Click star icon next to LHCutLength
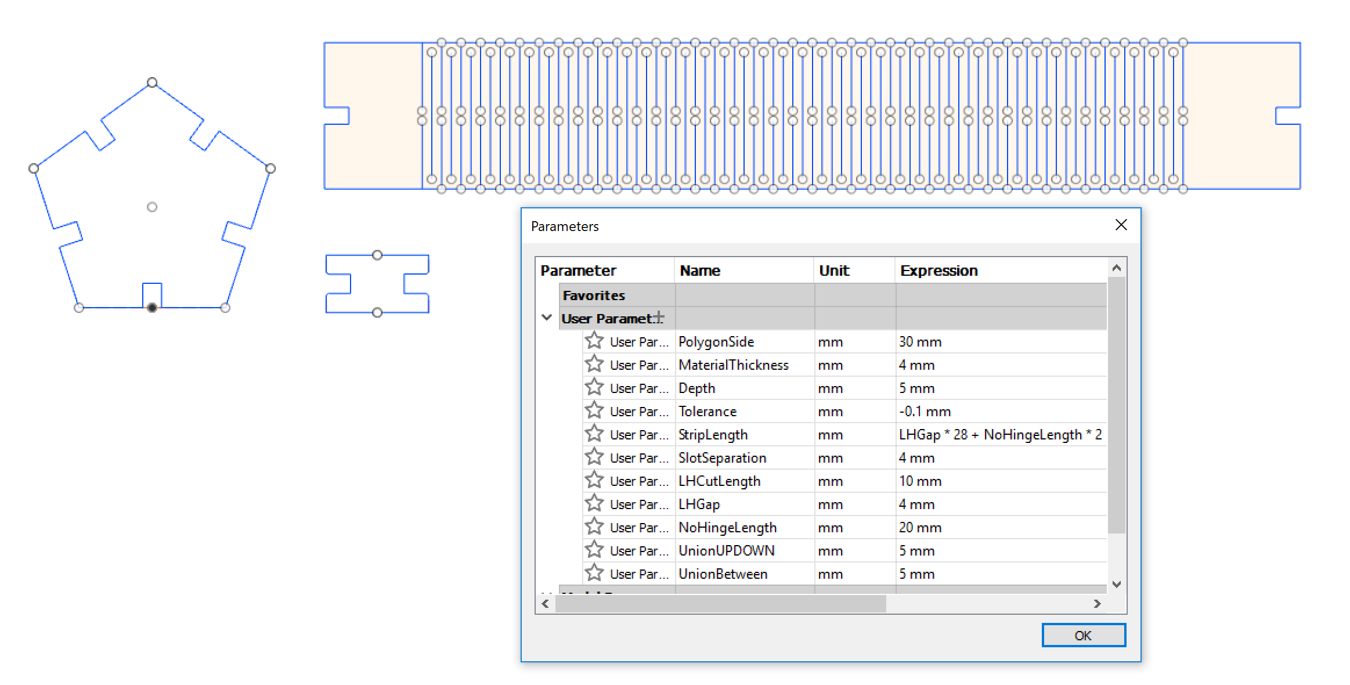This screenshot has height=685, width=1350. click(x=594, y=480)
